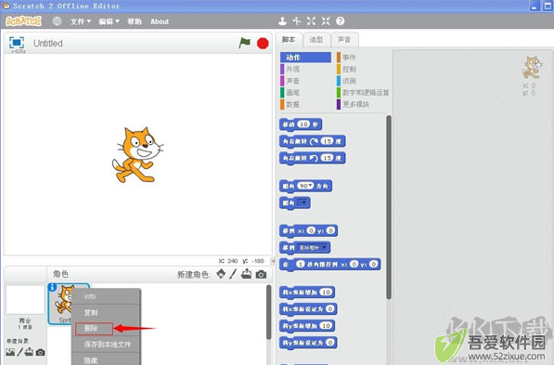The image size is (554, 365).
Task: Click value 0 in 将x坐标设定为 block
Action: [329, 308]
